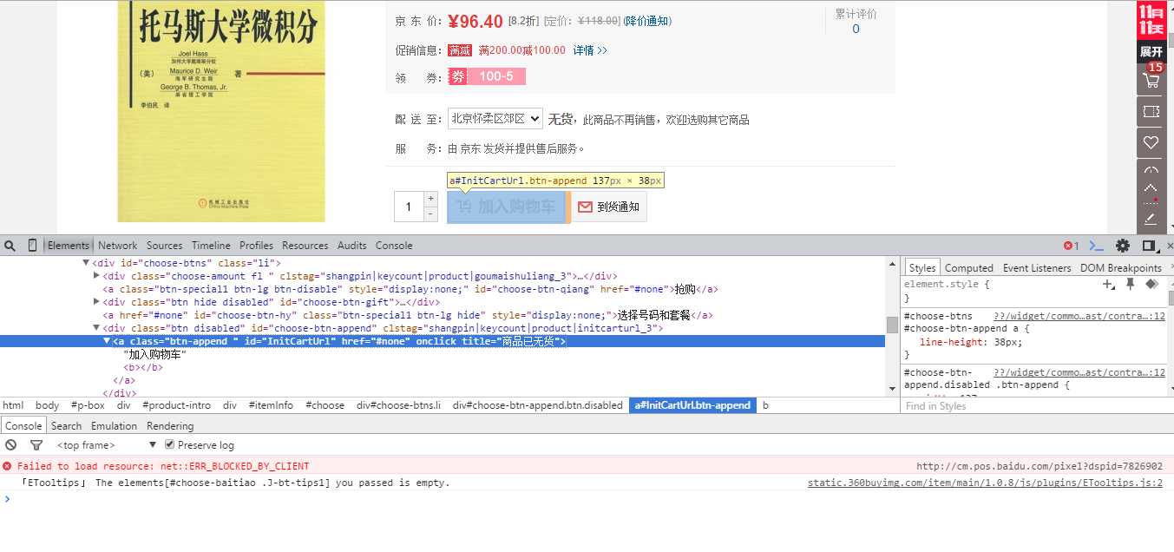Switch to the Audits panel tab

[351, 246]
